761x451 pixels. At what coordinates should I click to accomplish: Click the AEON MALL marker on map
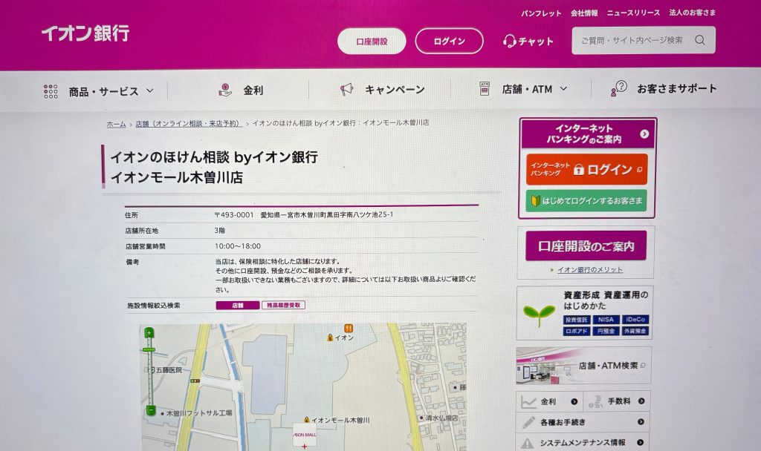click(304, 437)
